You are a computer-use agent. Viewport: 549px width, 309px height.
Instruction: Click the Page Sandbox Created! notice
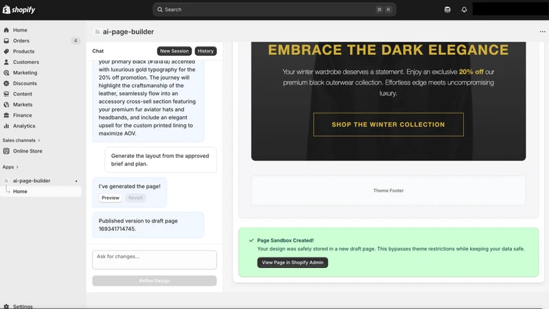click(388, 252)
